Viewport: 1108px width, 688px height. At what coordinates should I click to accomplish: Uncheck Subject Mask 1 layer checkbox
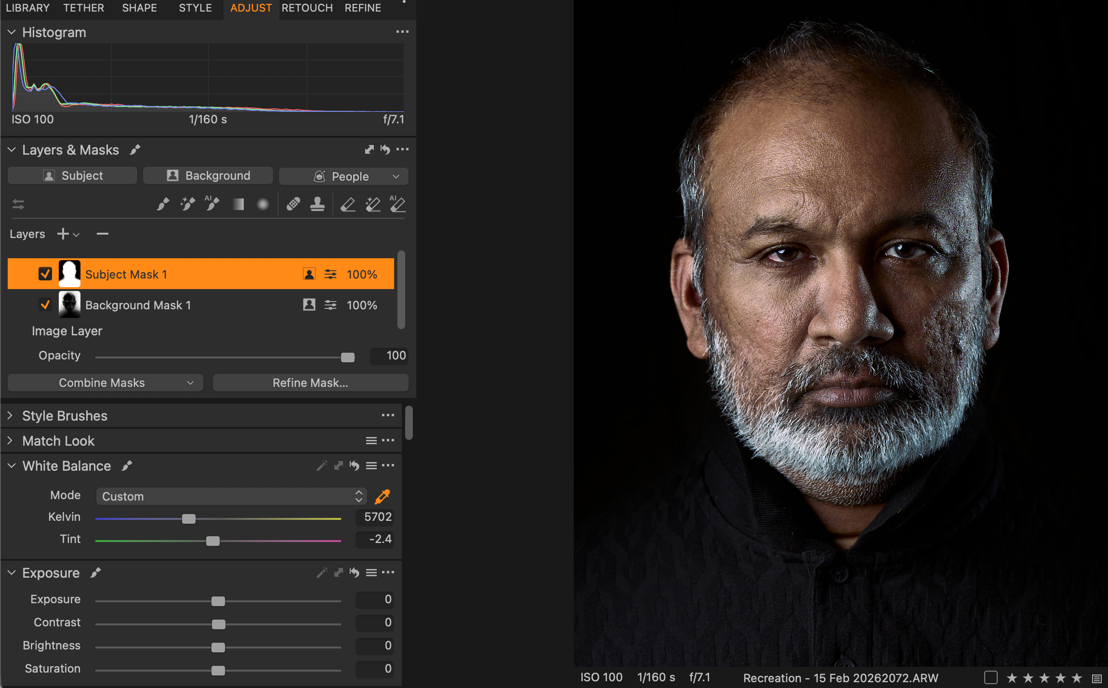coord(45,274)
